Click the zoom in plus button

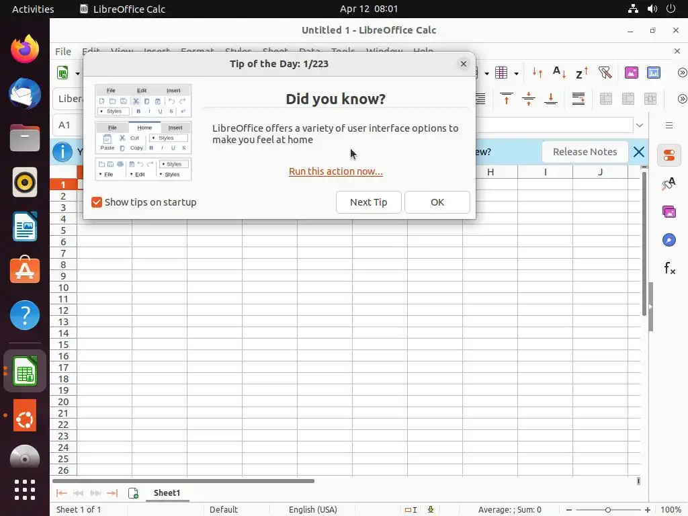(648, 510)
